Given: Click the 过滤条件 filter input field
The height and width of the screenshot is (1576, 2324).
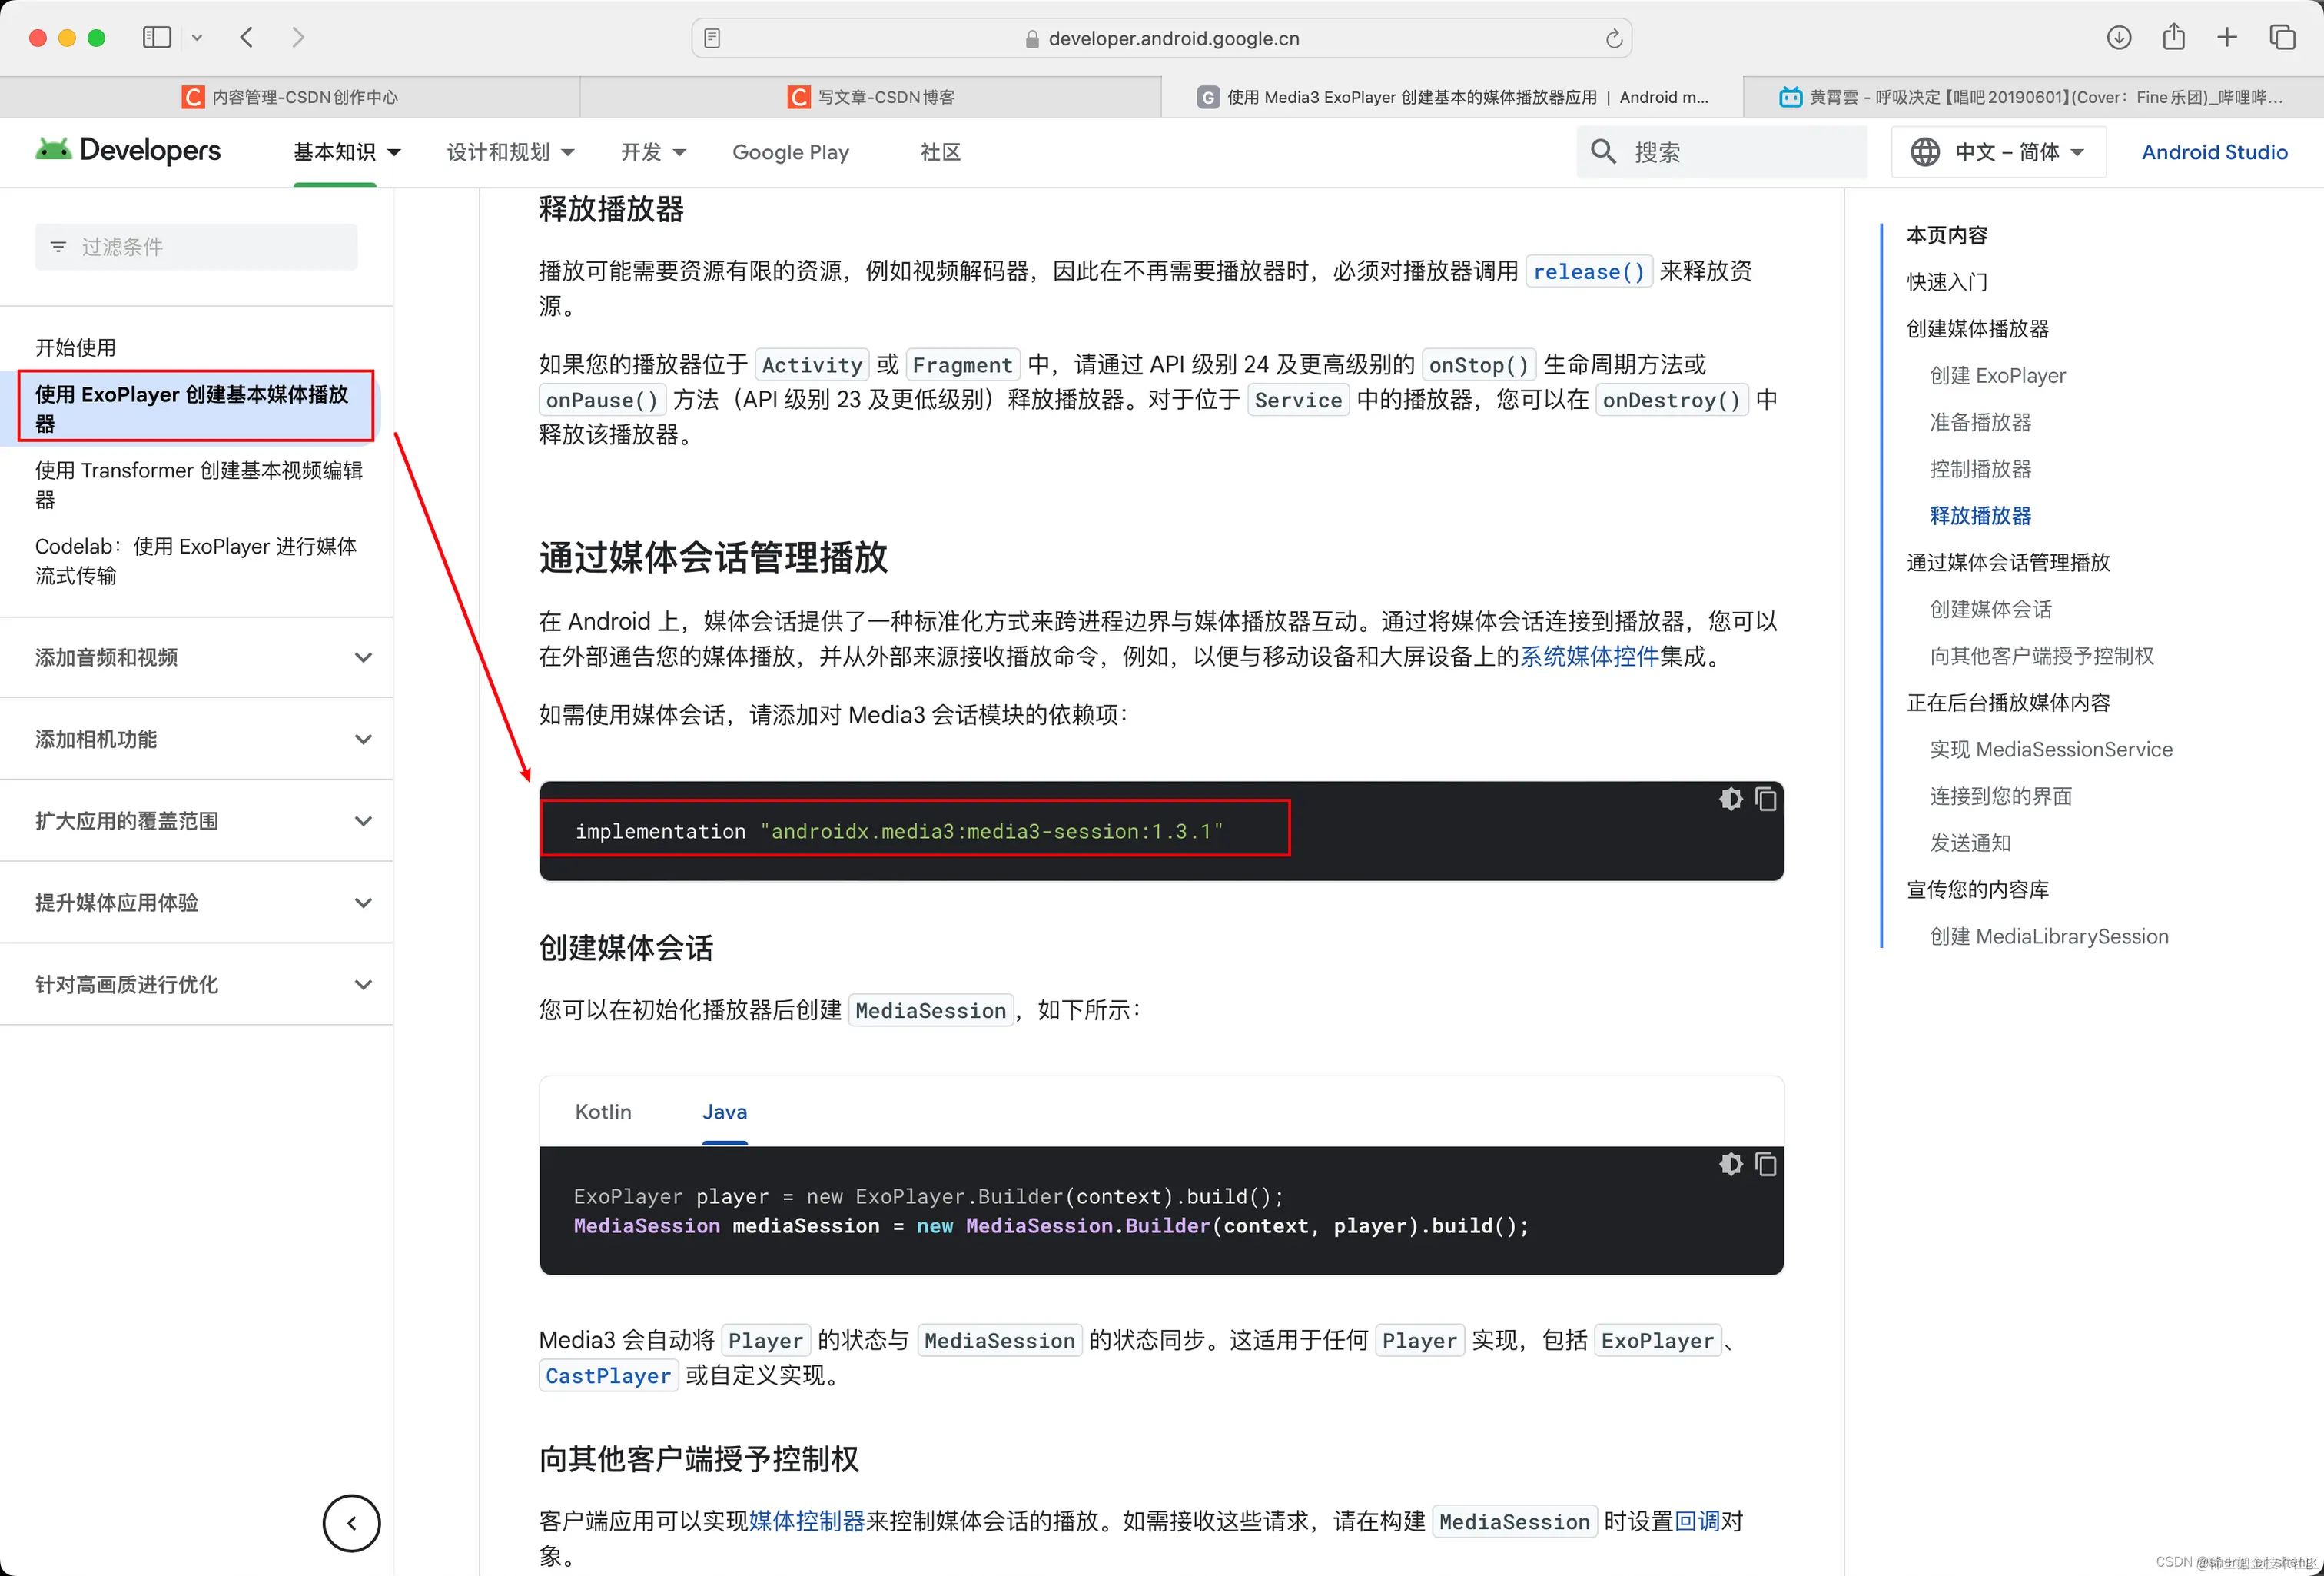Looking at the screenshot, I should pos(196,246).
